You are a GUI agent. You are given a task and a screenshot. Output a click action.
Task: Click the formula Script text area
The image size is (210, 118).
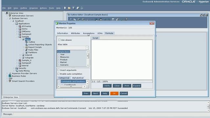click(x=122, y=60)
